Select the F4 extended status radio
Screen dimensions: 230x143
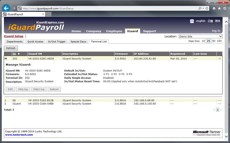(x=127, y=74)
